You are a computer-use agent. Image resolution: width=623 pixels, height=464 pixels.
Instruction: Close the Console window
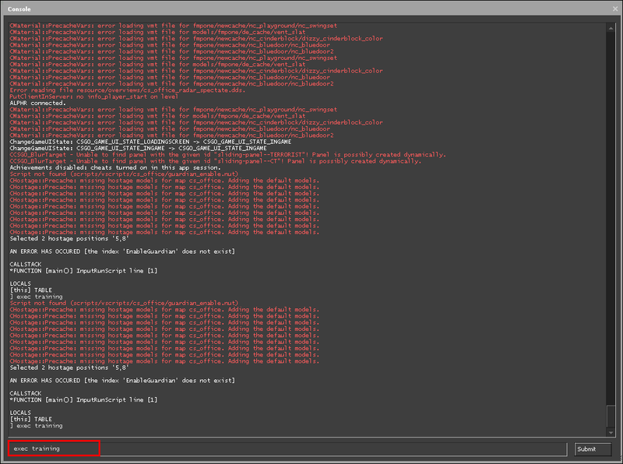[x=615, y=9]
